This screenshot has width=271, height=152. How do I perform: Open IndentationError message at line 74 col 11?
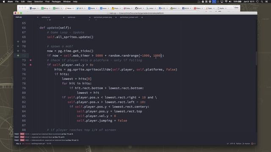point(46,140)
